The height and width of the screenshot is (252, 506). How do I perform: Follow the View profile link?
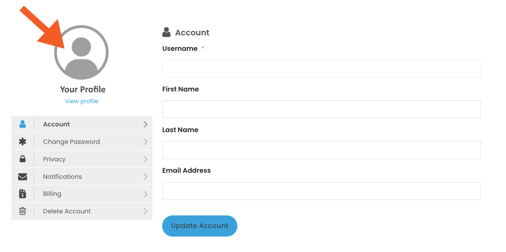[82, 101]
